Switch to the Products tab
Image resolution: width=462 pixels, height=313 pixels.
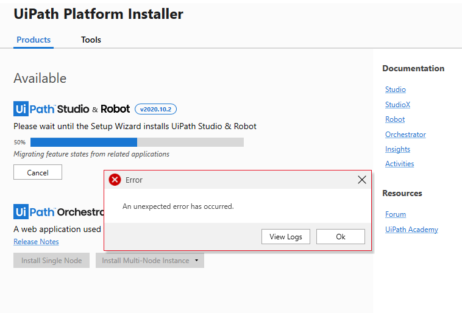pos(34,40)
